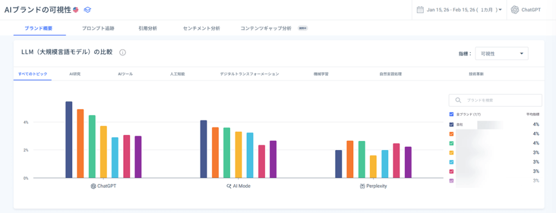The width and height of the screenshot is (556, 213).
Task: Open the ChatGPT model selector in the header
Action: click(x=526, y=10)
